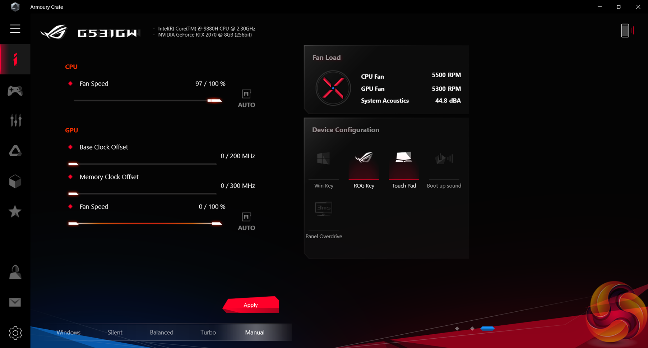Open the user profile icon
Screen dimensions: 648x348
coord(15,272)
